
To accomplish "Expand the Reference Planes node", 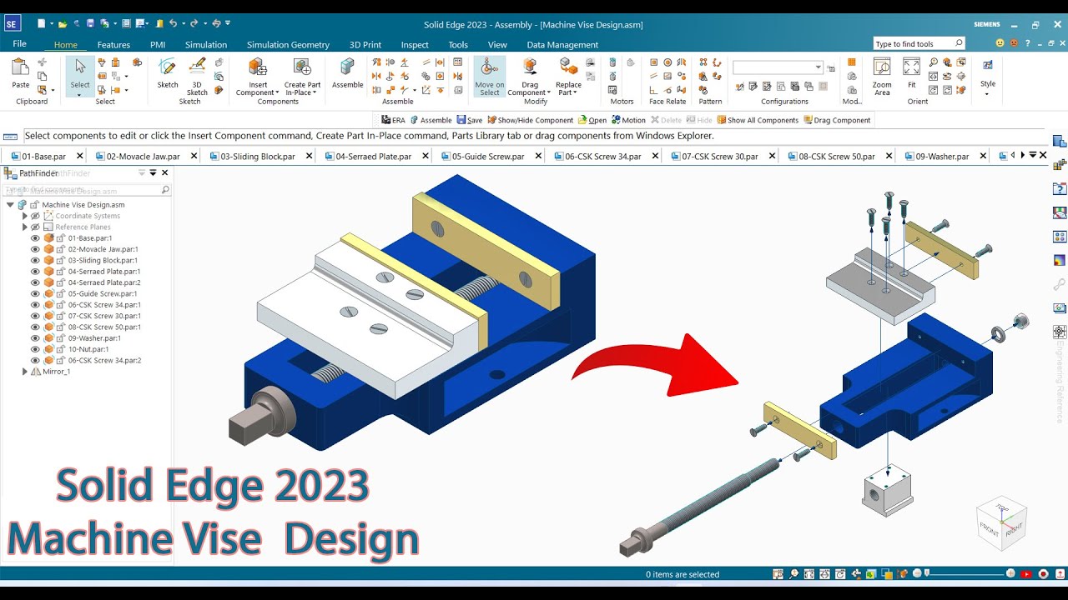I will (x=24, y=227).
